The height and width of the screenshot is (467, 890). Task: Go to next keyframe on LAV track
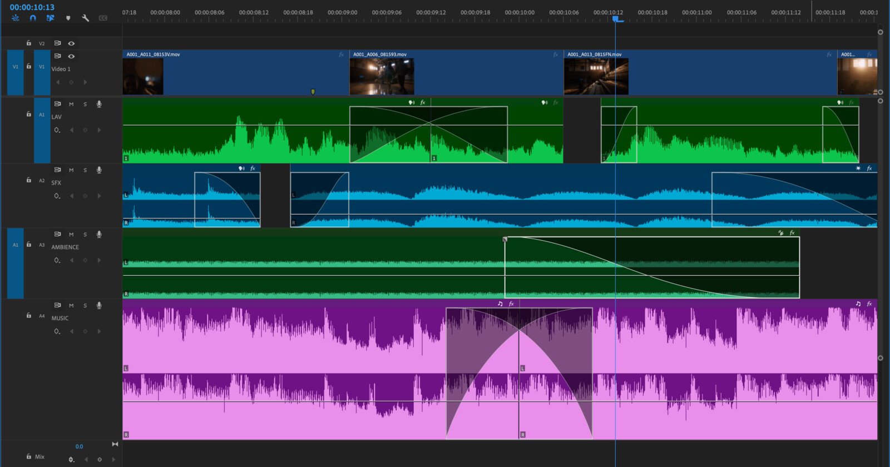(x=99, y=130)
